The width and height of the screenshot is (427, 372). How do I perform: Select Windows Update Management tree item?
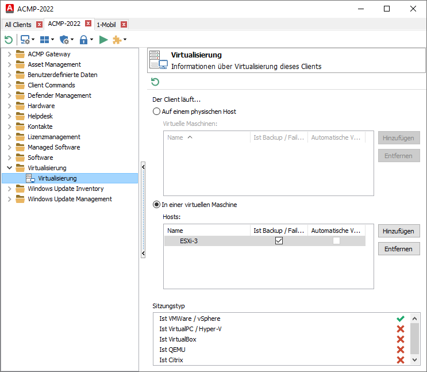[70, 199]
